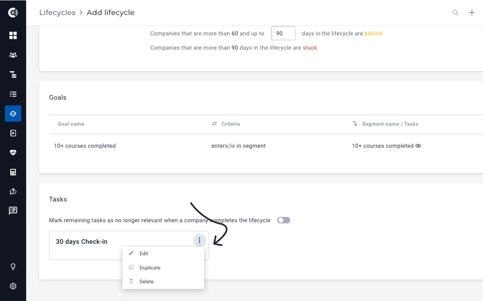Select the highlighted lifecycles sidebar icon

tap(13, 114)
